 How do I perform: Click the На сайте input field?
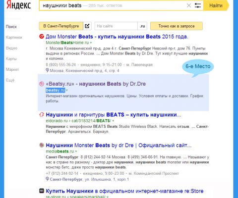tap(116, 26)
